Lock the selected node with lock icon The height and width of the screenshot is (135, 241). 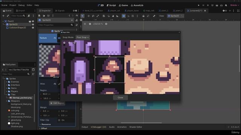click(143, 16)
